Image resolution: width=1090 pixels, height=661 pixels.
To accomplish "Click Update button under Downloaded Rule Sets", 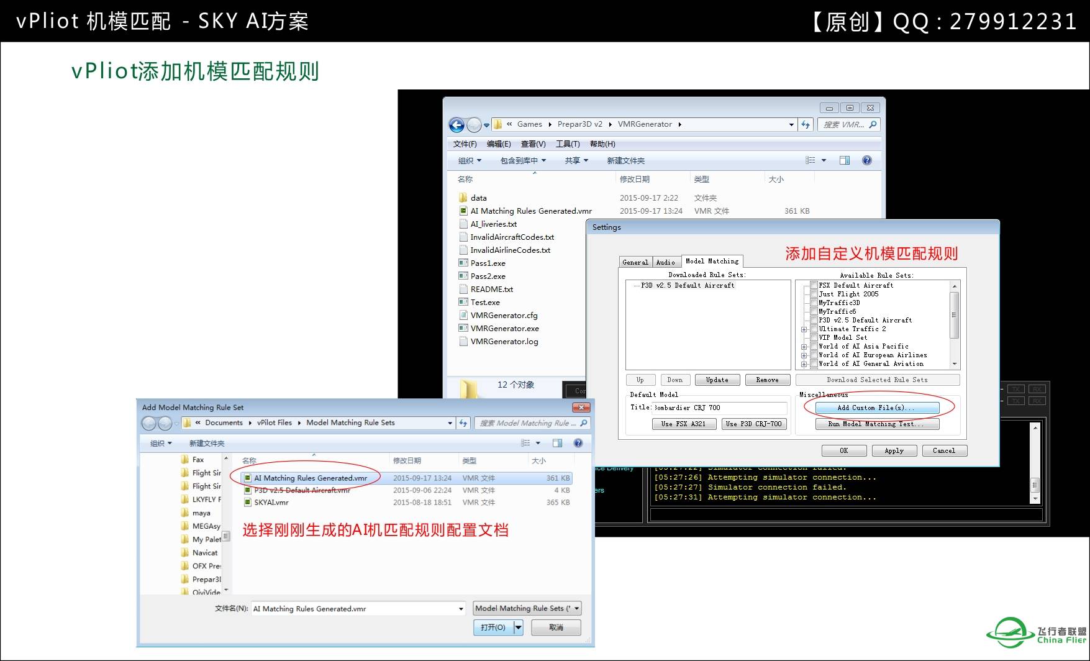I will (x=717, y=380).
